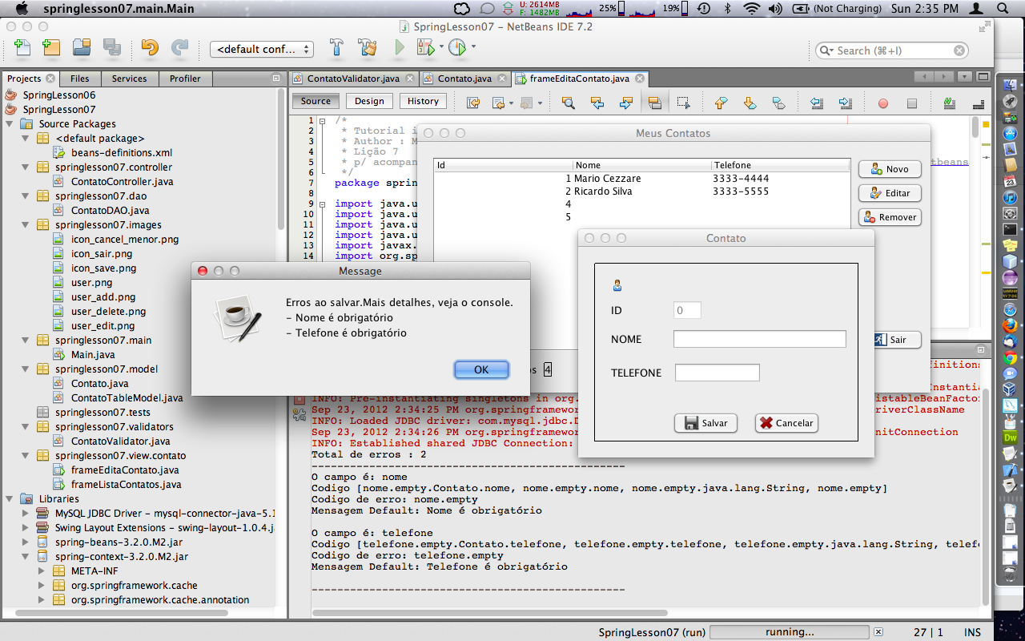The height and width of the screenshot is (641, 1025).
Task: Click Remover in Meus Contatos window
Action: coord(890,217)
